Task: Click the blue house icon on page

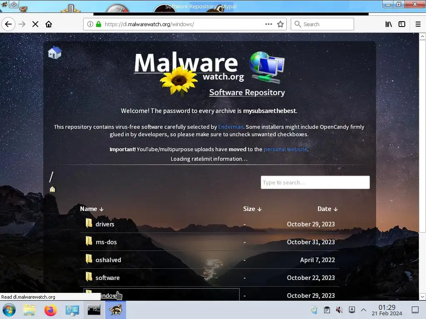Action: click(x=54, y=52)
